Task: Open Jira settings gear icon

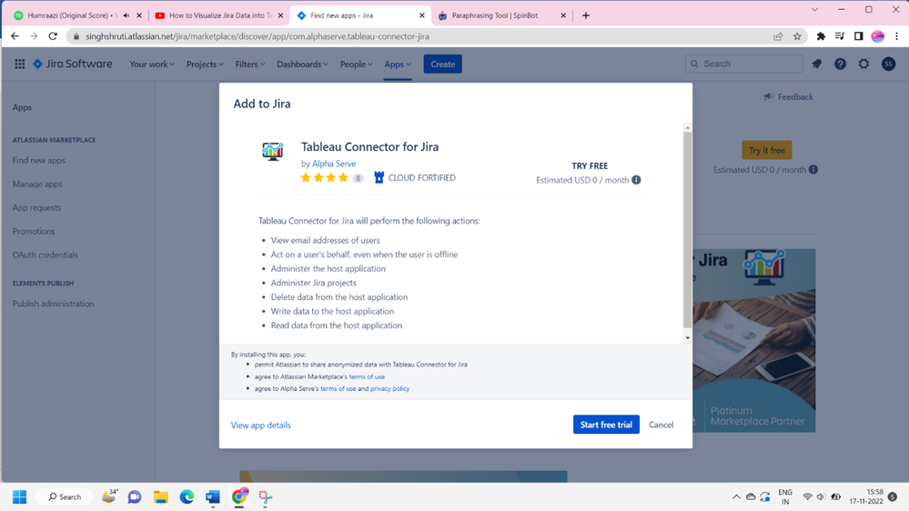Action: point(864,65)
